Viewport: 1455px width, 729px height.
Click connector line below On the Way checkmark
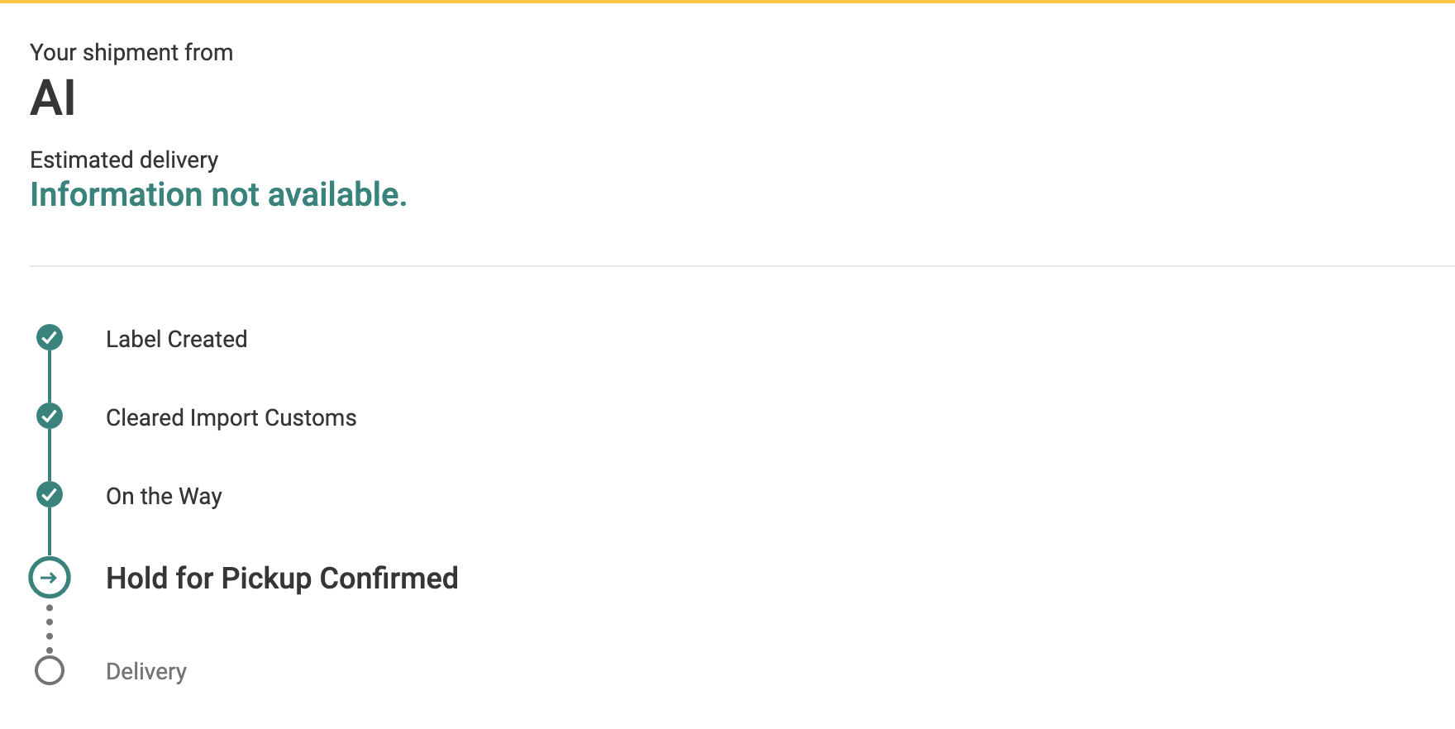[50, 531]
